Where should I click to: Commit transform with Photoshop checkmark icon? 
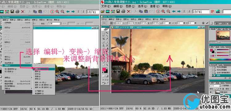point(207,23)
